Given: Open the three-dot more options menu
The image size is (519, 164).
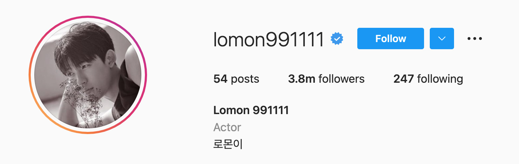Looking at the screenshot, I should point(475,39).
